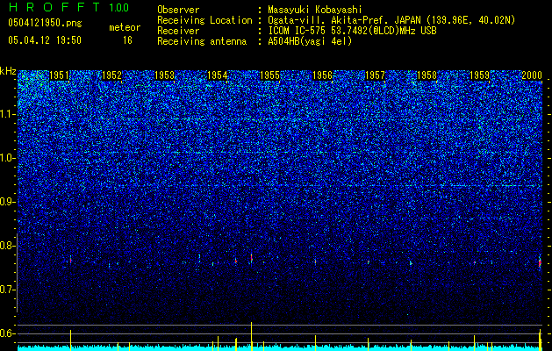This screenshot has width=552, height=351.
Task: Click the 'Observer' label
Action: [x=178, y=10]
